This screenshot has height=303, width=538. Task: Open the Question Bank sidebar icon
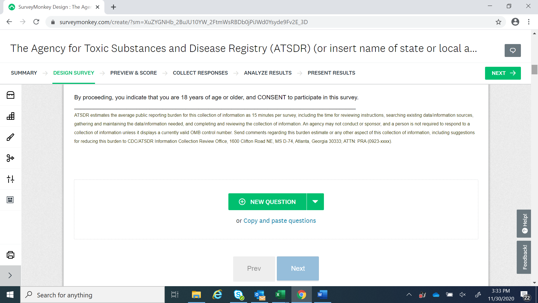click(10, 95)
